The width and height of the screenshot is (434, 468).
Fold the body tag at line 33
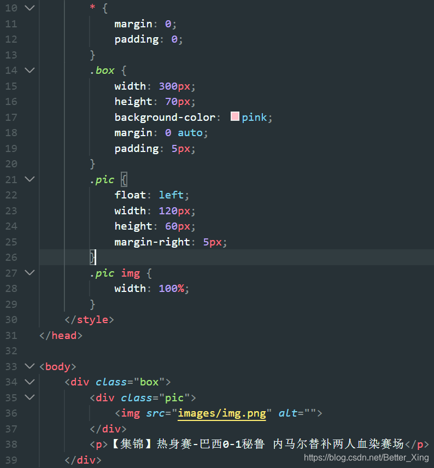click(x=30, y=366)
